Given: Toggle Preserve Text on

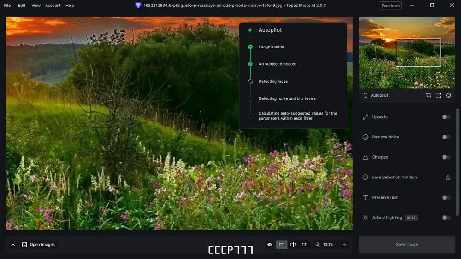Looking at the screenshot, I should click(x=446, y=197).
